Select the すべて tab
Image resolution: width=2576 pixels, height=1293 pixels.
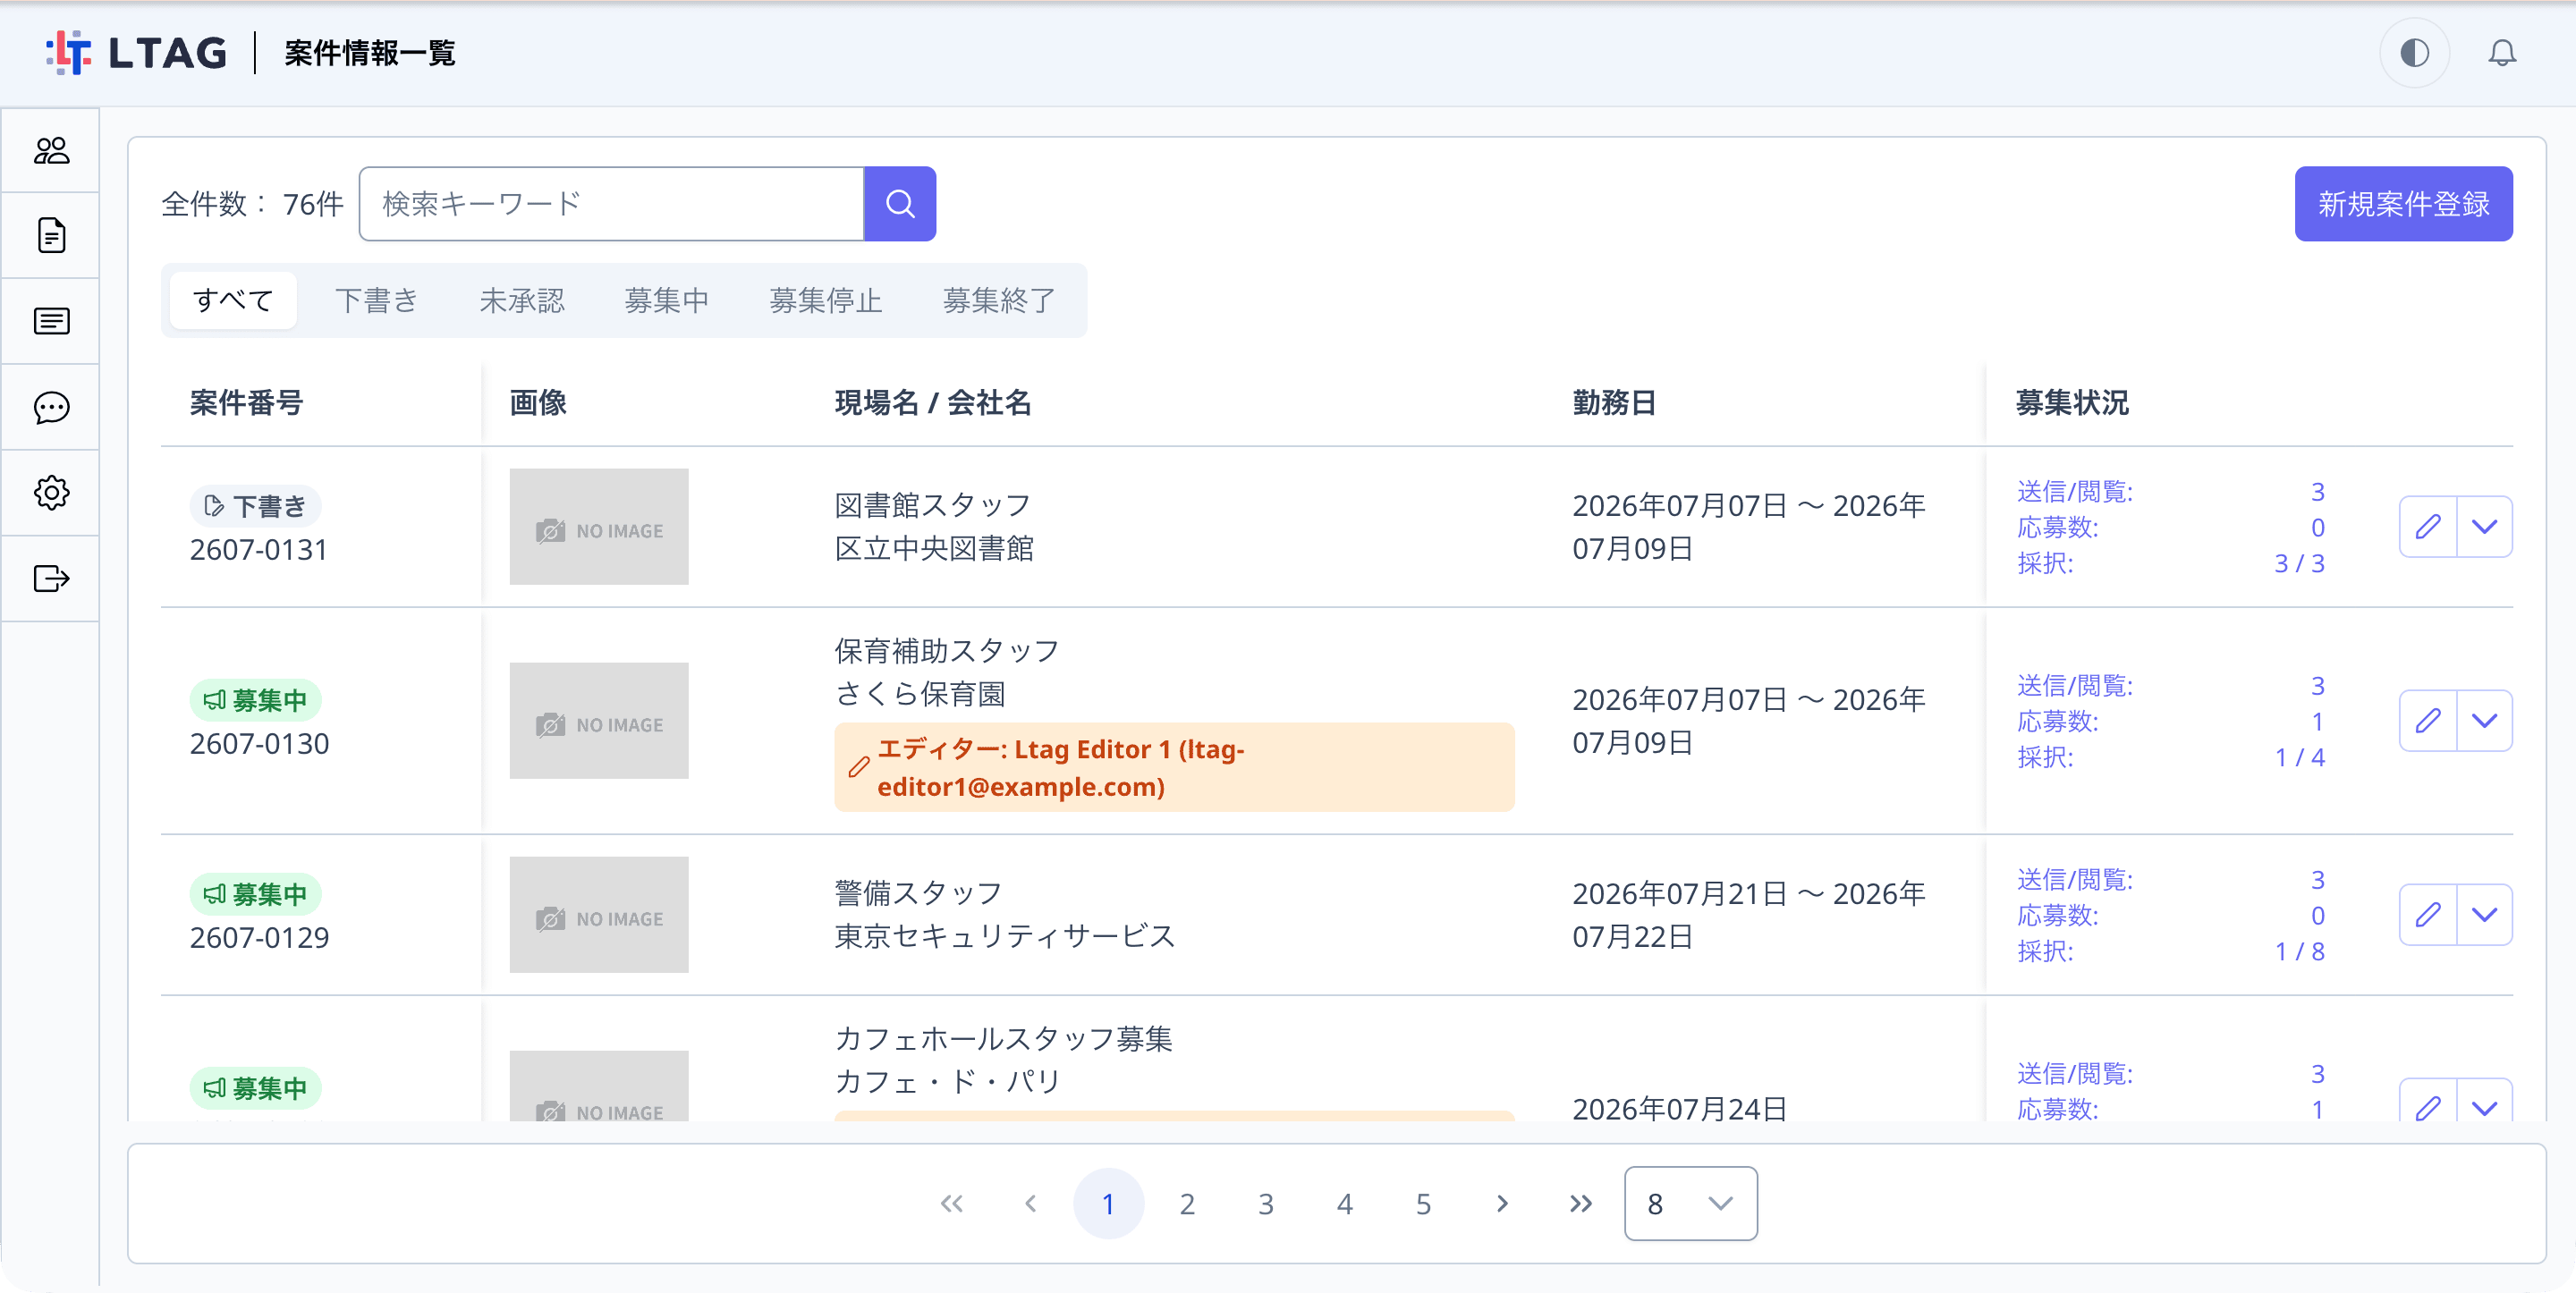[233, 300]
